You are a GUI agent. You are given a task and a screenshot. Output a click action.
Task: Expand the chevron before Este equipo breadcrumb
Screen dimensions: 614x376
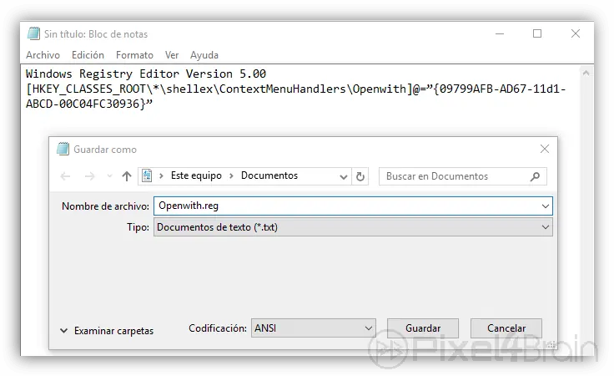coord(161,176)
